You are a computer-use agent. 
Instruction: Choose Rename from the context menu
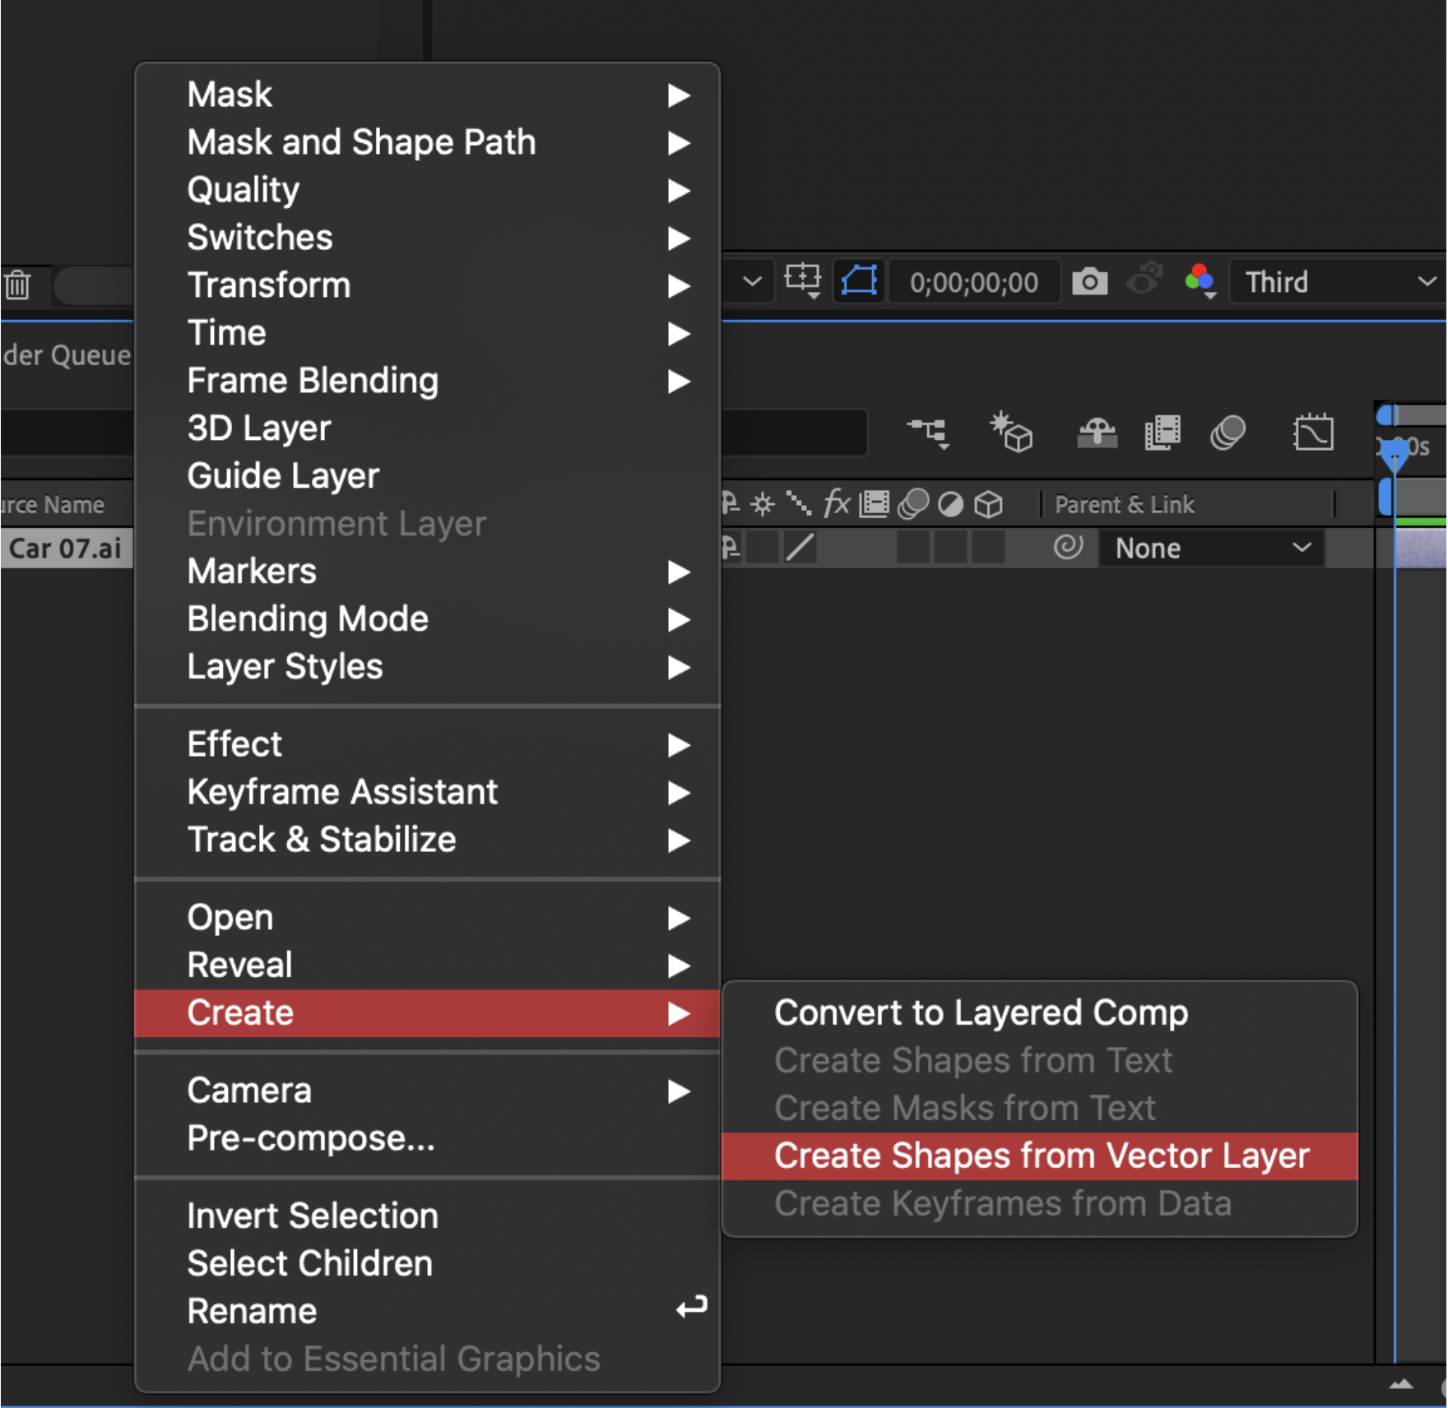point(428,1312)
